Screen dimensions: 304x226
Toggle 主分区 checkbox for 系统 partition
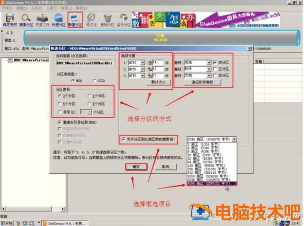(x=215, y=62)
